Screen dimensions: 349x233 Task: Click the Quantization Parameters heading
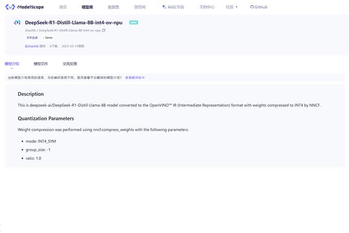(46, 118)
